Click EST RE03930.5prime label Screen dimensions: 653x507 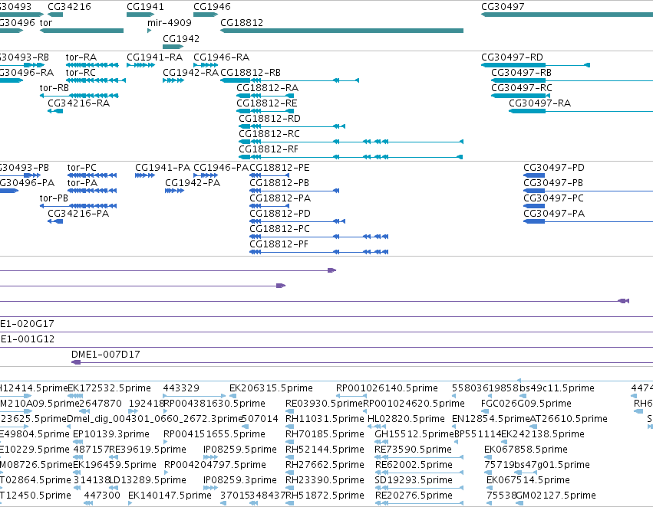[x=324, y=404]
